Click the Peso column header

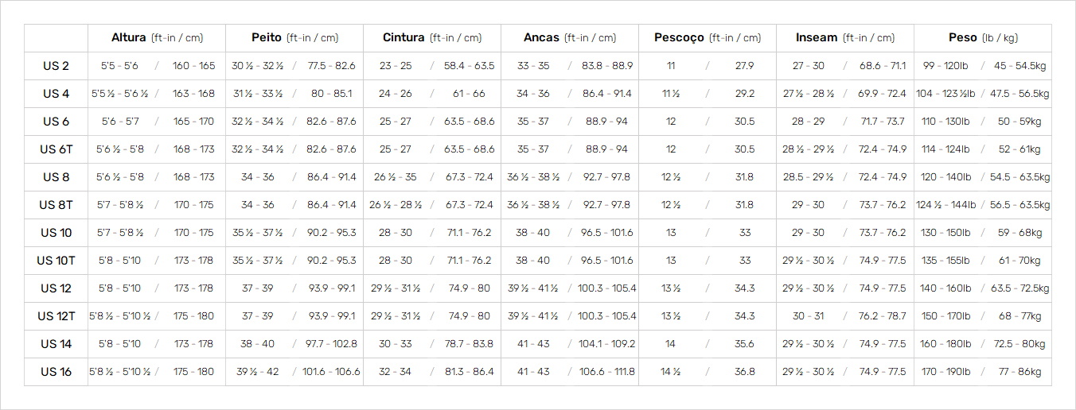pyautogui.click(x=983, y=38)
